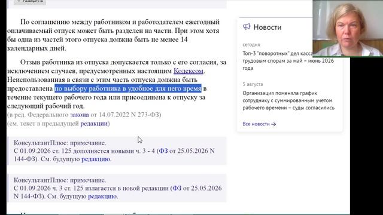Click the arrow icon next to Все новости
The height and width of the screenshot is (215, 383).
point(273,124)
